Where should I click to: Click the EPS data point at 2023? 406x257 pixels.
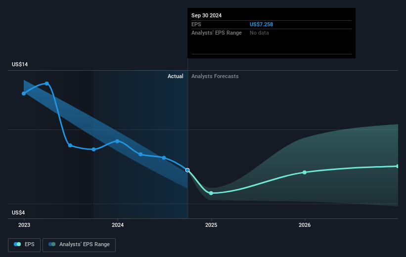pos(24,93)
